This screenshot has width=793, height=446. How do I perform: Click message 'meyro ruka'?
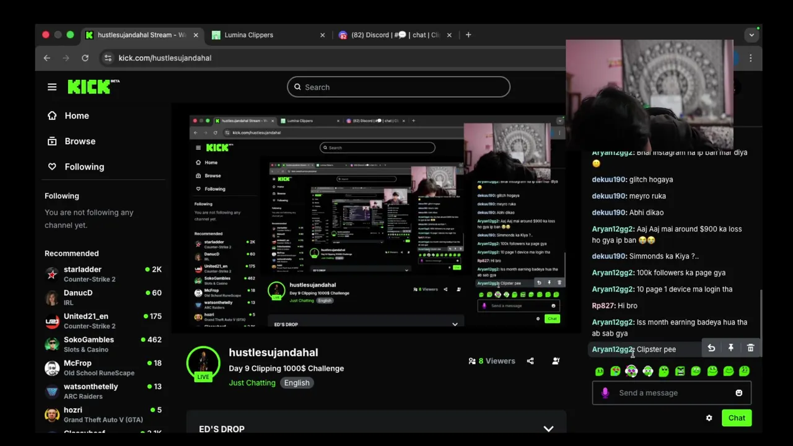pyautogui.click(x=647, y=196)
